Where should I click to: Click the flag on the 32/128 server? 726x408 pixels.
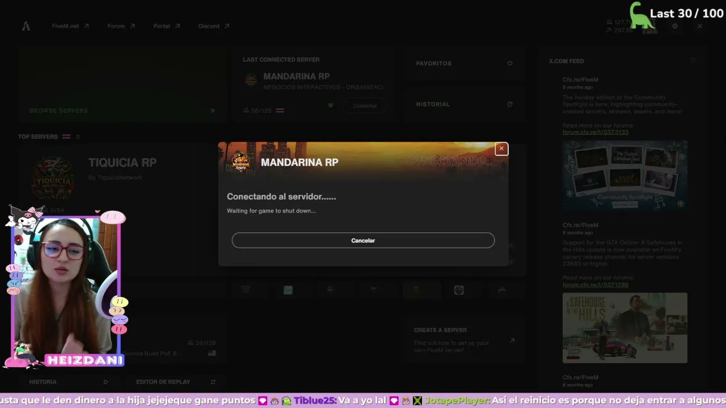(212, 353)
